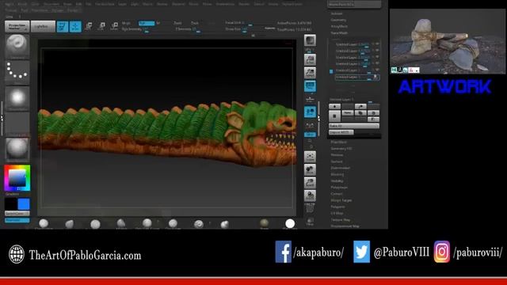The image size is (507, 285).
Task: Toggle the Zadd button
Action: (x=177, y=23)
